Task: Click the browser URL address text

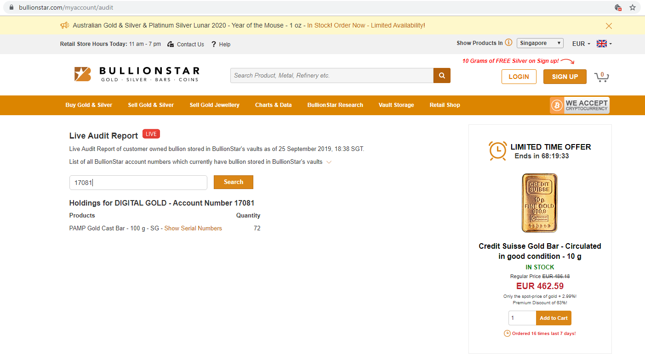Action: click(66, 7)
